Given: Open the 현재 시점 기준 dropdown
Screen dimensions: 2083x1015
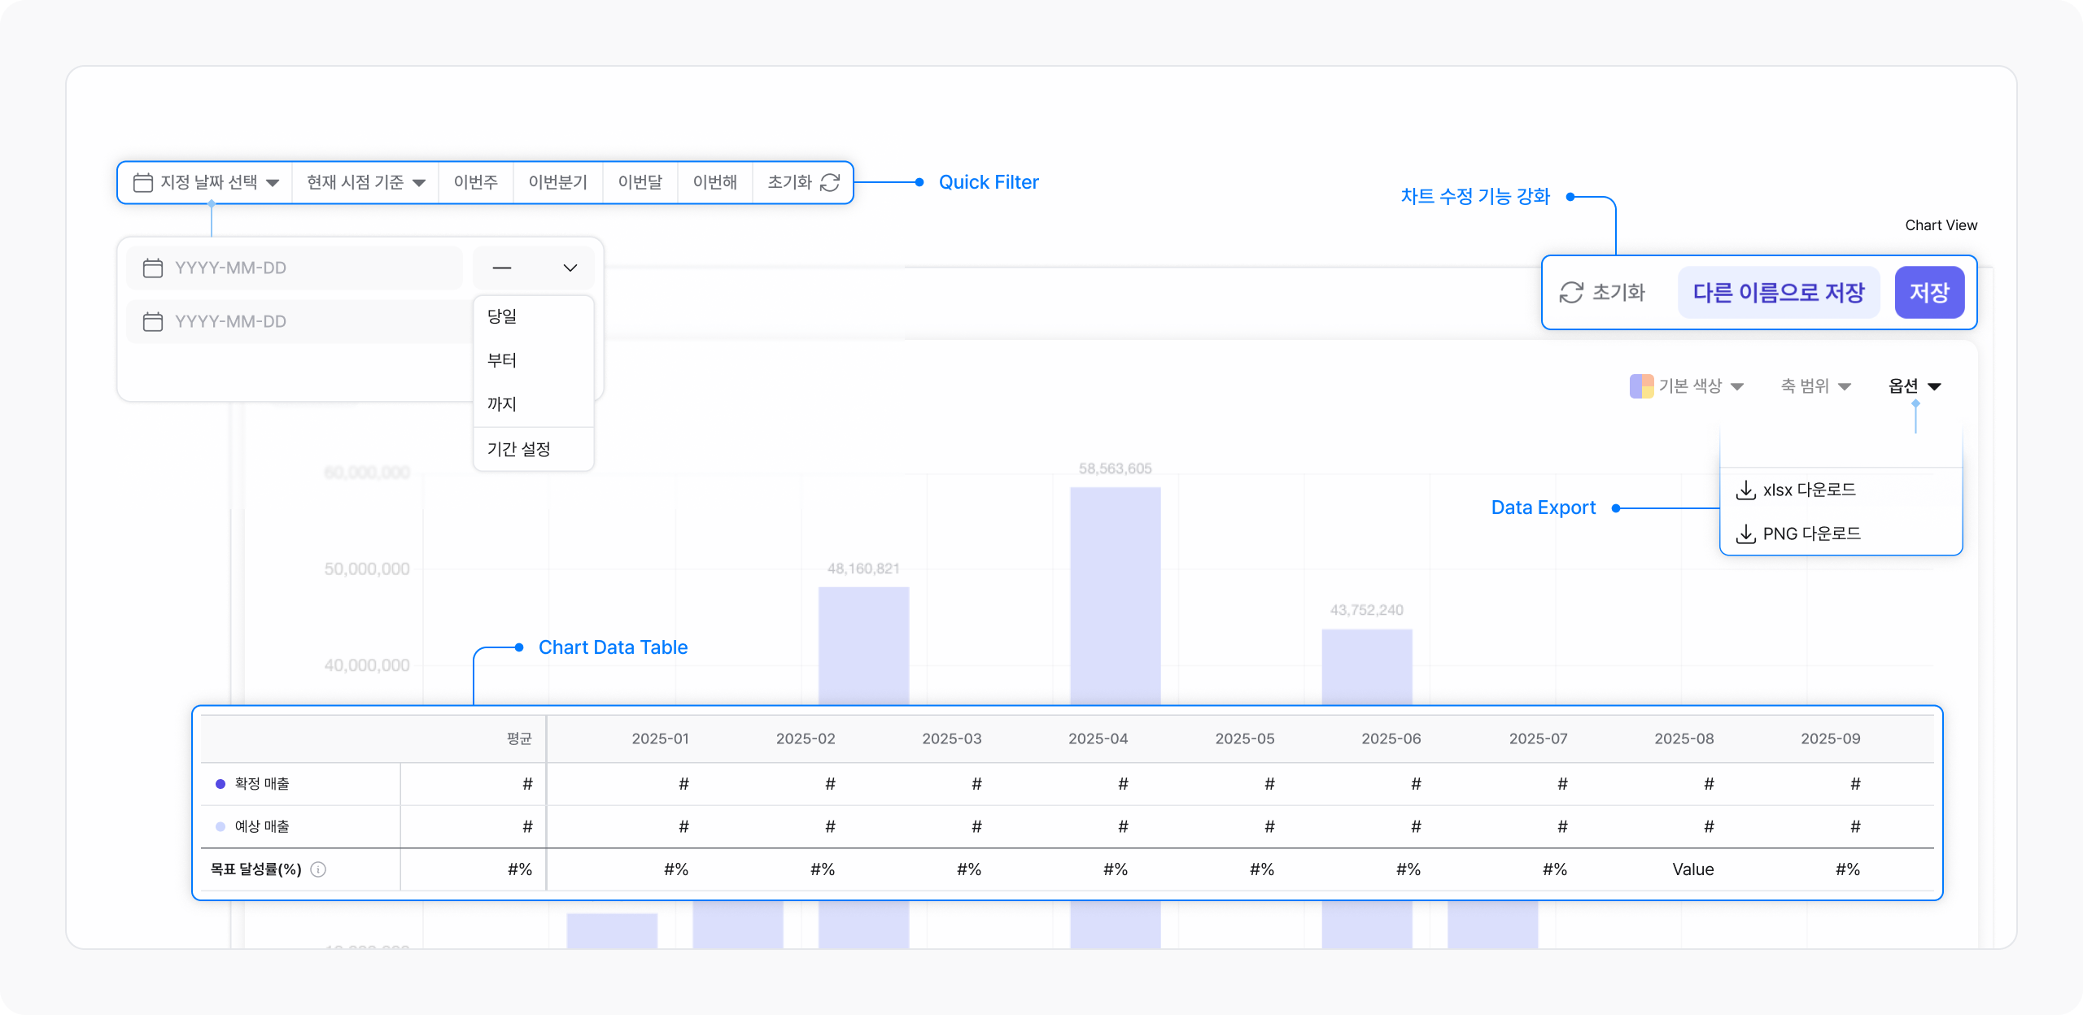Looking at the screenshot, I should click(x=366, y=182).
